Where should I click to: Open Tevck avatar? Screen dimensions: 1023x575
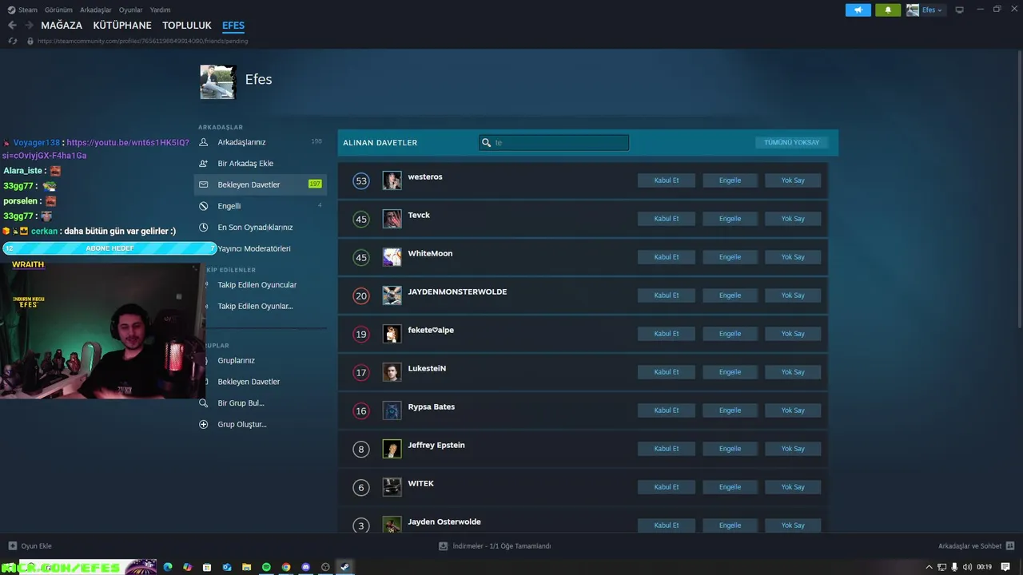tap(392, 219)
